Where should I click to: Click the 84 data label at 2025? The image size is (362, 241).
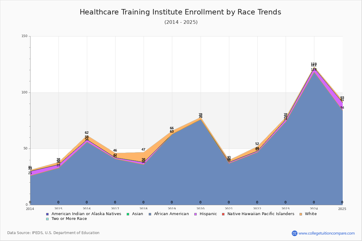[x=342, y=108]
